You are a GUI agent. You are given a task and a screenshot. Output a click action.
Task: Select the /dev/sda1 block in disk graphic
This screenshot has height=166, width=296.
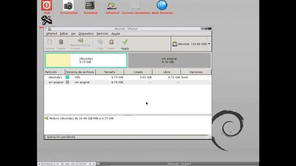tap(86, 60)
